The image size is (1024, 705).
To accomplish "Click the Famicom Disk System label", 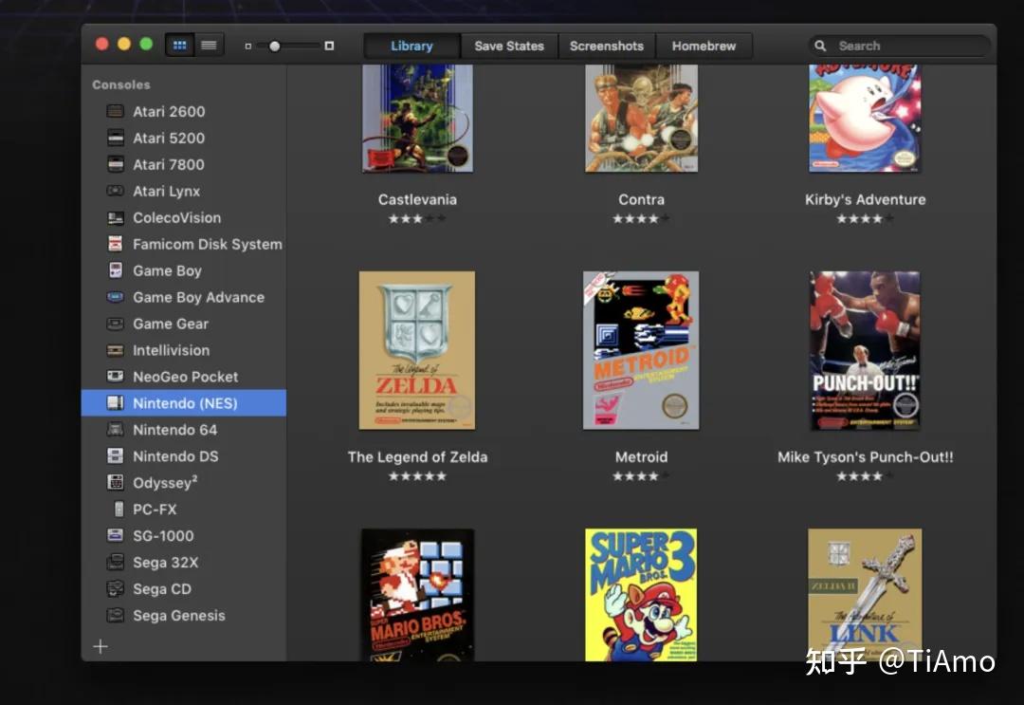I will tap(208, 245).
